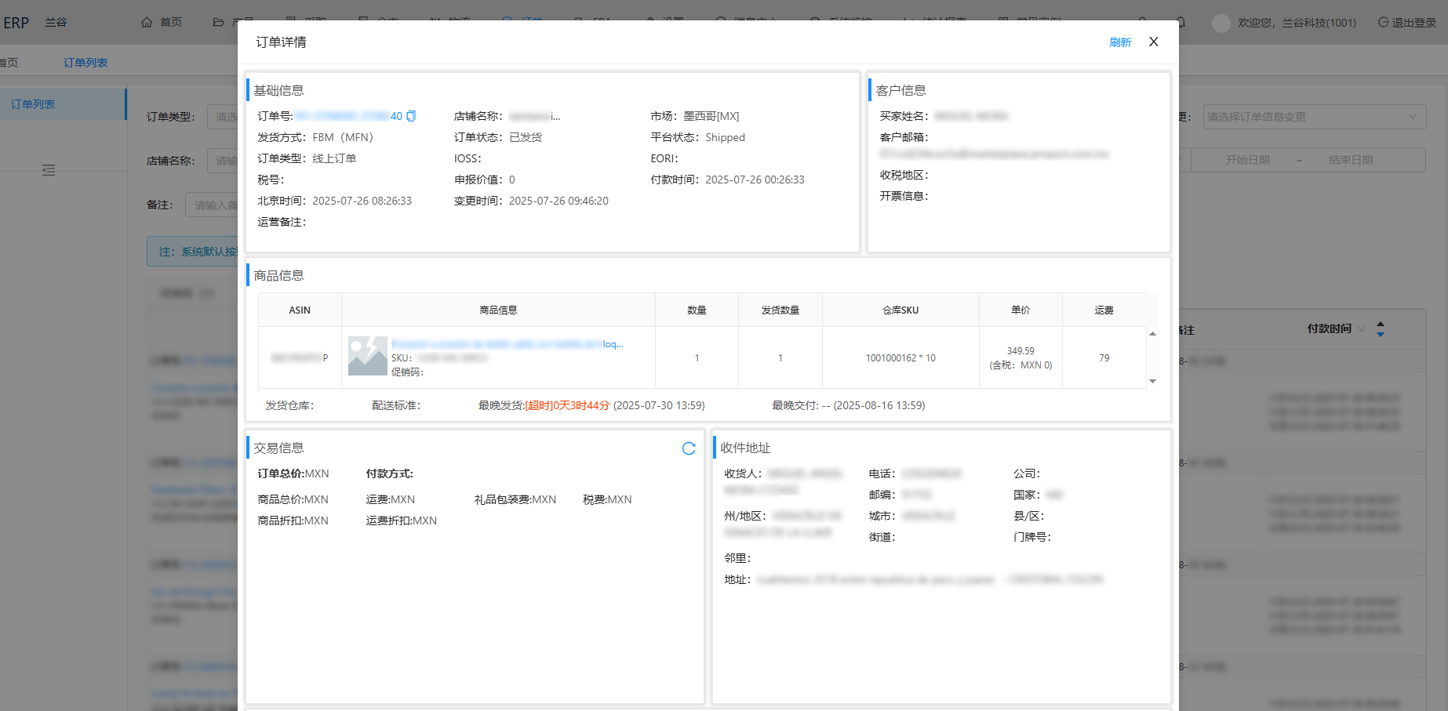
Task: Click the home icon beside 首页
Action: point(147,23)
